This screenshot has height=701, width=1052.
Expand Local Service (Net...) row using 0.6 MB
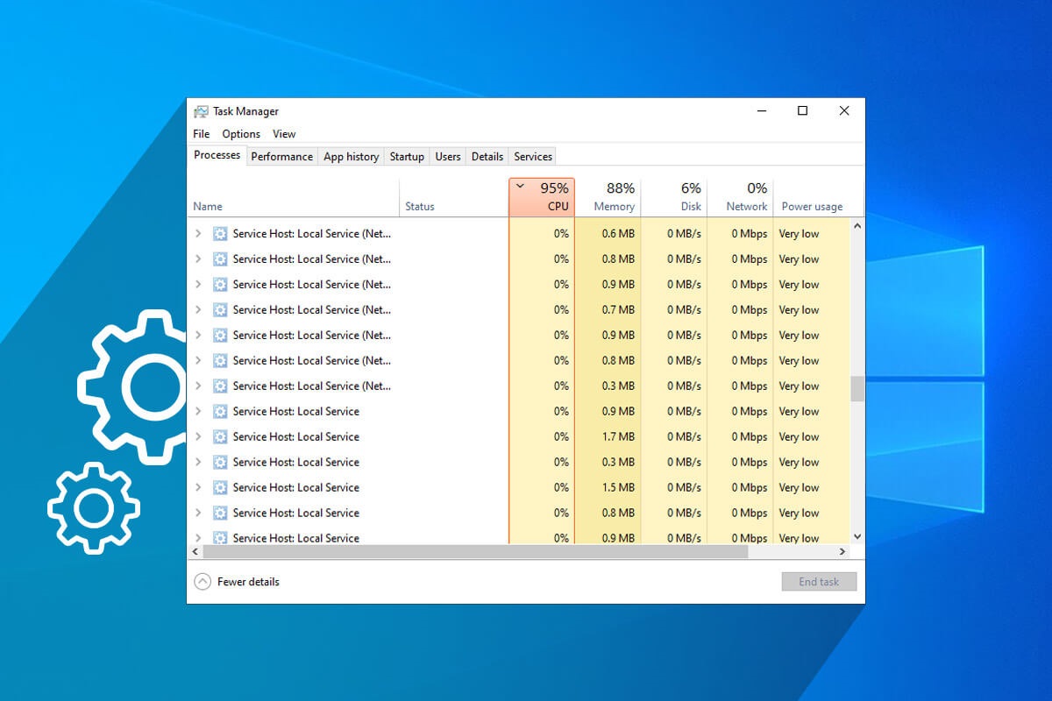pyautogui.click(x=198, y=233)
